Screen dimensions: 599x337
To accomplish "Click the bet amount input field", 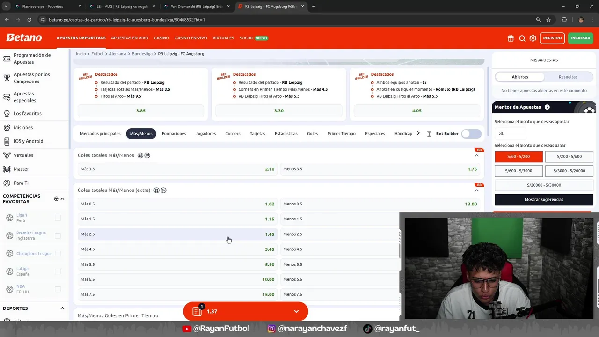I will (x=510, y=134).
